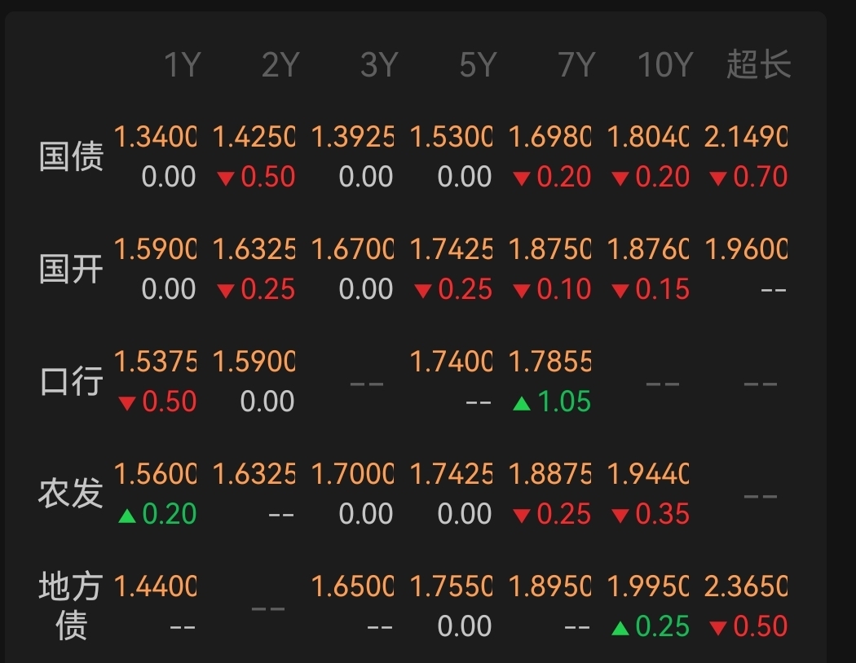
Task: Select the 10Y maturity column header
Action: point(664,64)
